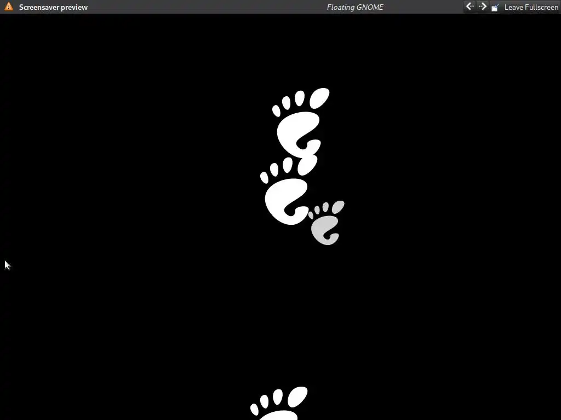Image resolution: width=561 pixels, height=420 pixels.
Task: Click the Leave Fullscreen button
Action: (x=524, y=7)
